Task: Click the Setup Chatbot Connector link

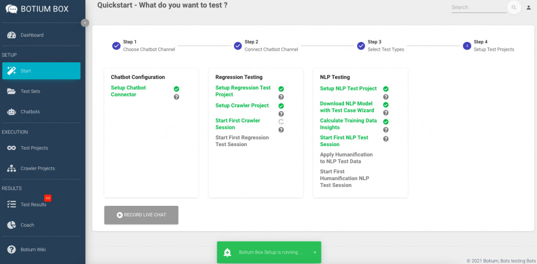Action: [128, 91]
